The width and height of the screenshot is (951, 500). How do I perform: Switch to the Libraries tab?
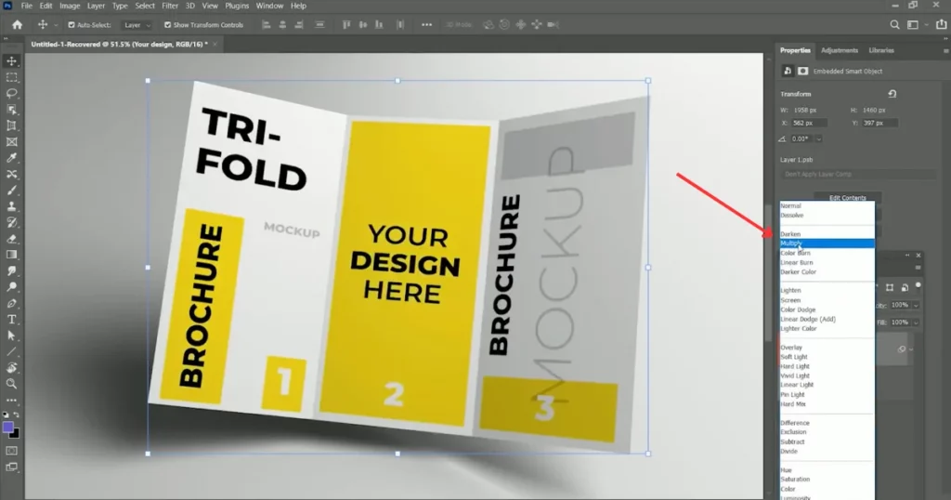881,50
